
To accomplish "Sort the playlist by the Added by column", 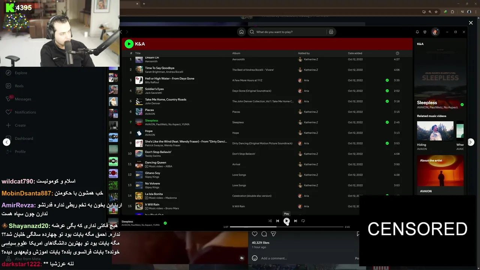I will 304,53.
